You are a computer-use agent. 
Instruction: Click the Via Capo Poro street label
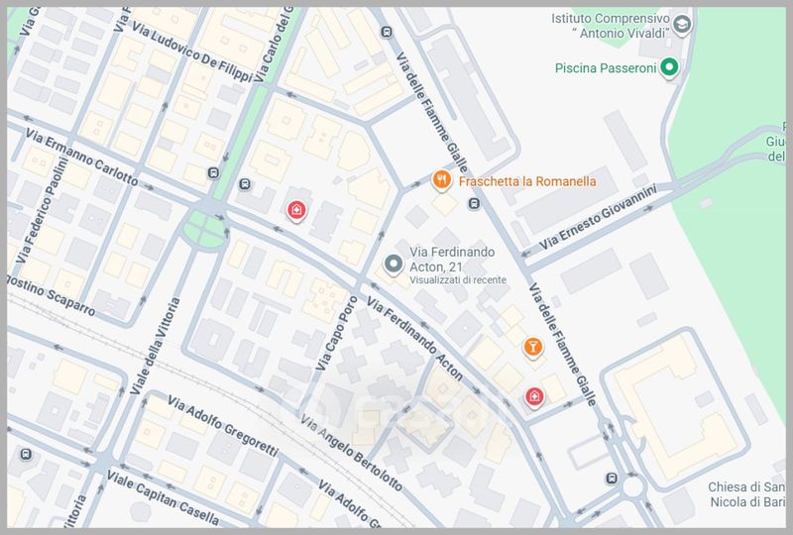click(335, 332)
